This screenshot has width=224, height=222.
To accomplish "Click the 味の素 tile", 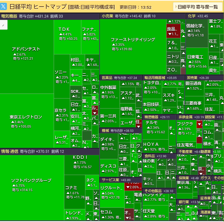I will pyautogui.click(x=149, y=166).
